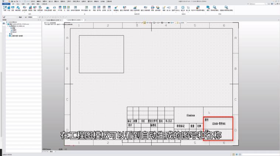Open the combo box in the secondary toolbar
This screenshot has height=156, width=280.
click(x=33, y=17)
